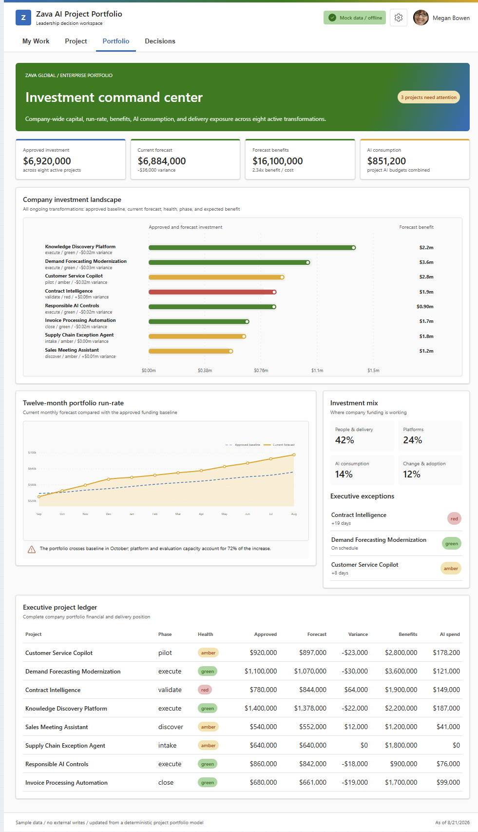Viewport: 478px width, 832px height.
Task: Click the Contract Intelligence red bar
Action: (x=212, y=292)
